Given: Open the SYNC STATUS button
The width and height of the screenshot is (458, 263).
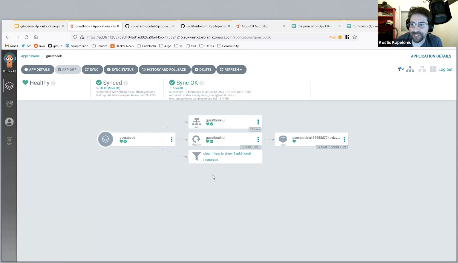Looking at the screenshot, I should click(121, 69).
